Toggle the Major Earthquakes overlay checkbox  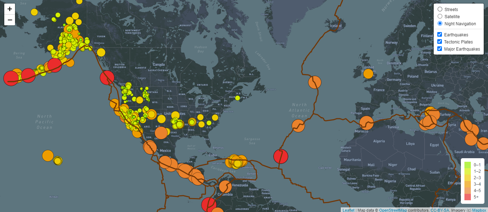point(440,49)
